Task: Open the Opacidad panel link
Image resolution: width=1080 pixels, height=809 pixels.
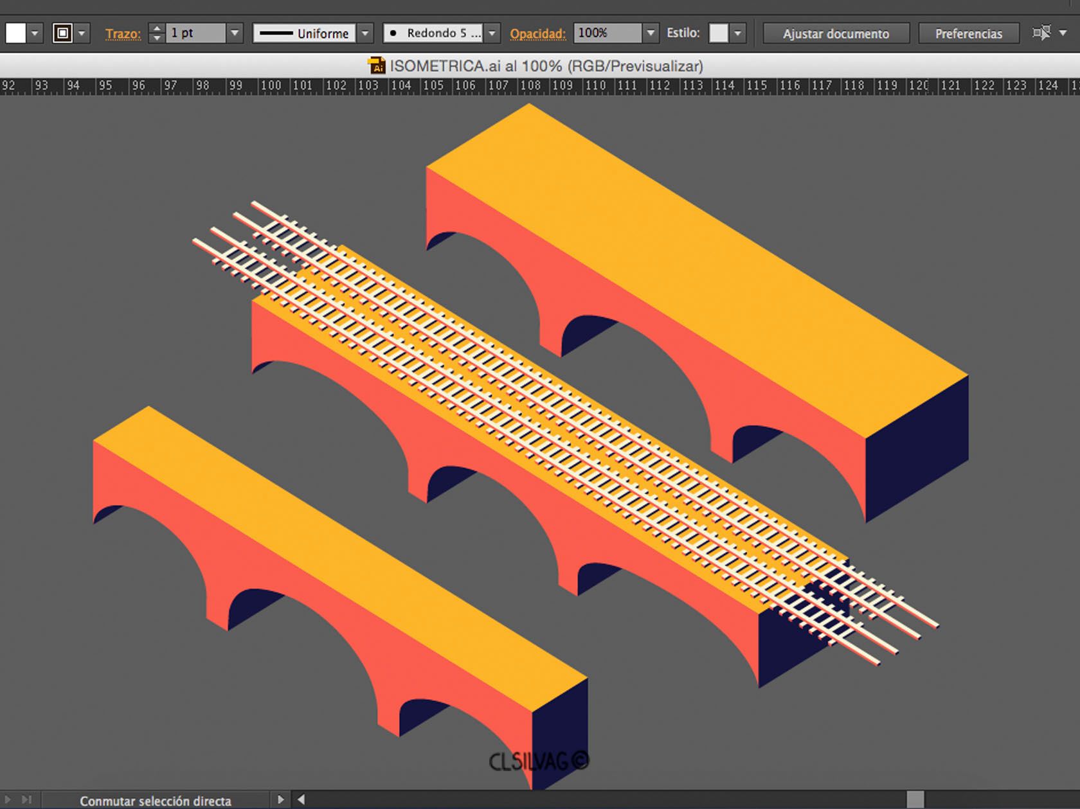Action: point(537,33)
